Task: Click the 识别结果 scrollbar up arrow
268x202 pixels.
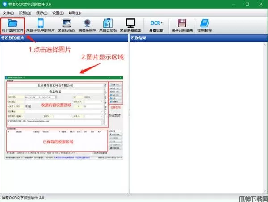Action: coord(265,45)
